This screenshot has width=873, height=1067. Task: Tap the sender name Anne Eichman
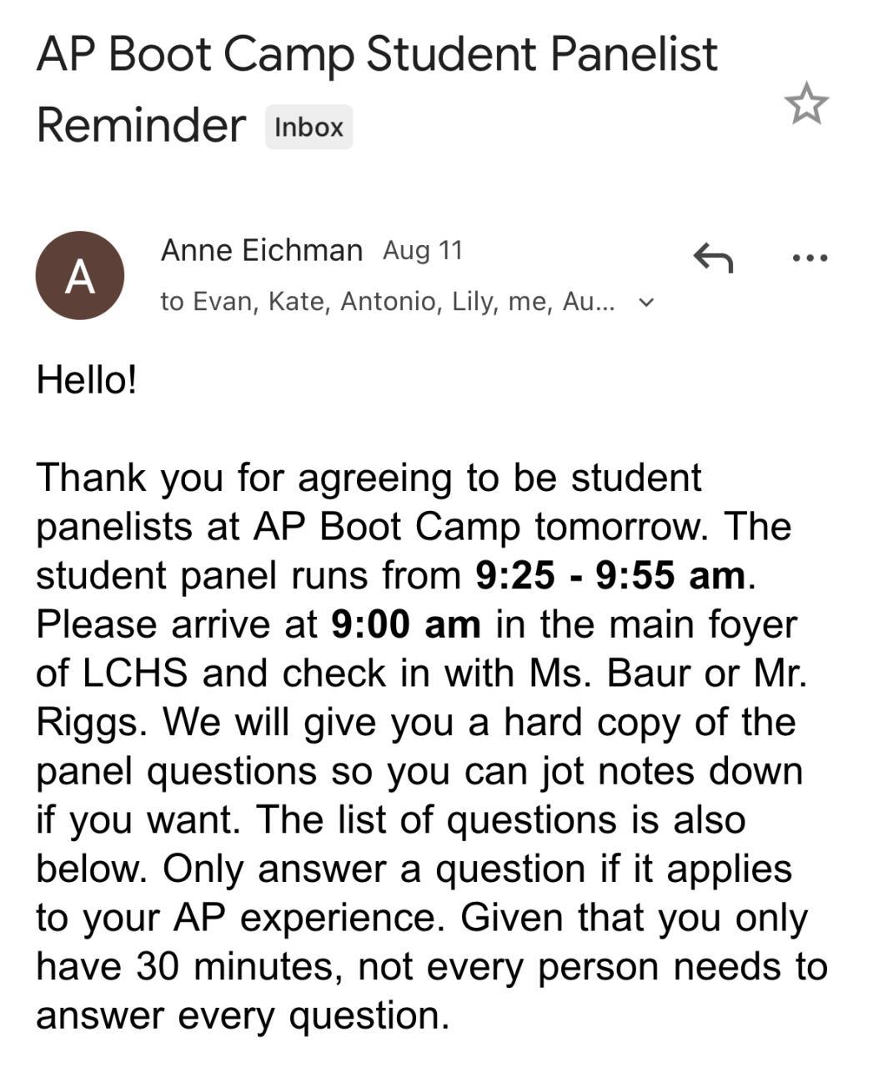[x=261, y=250]
